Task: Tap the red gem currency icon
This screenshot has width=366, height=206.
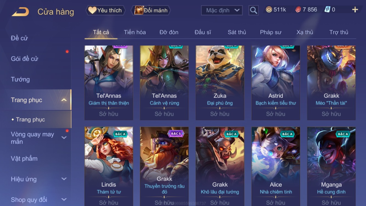Action: coord(298,10)
